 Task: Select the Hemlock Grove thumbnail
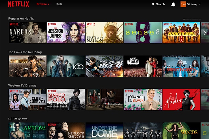66,131
